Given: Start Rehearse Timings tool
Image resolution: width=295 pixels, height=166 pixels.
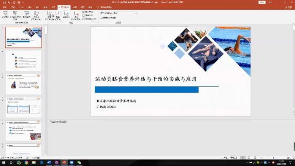Looking at the screenshot, I should click(66, 15).
